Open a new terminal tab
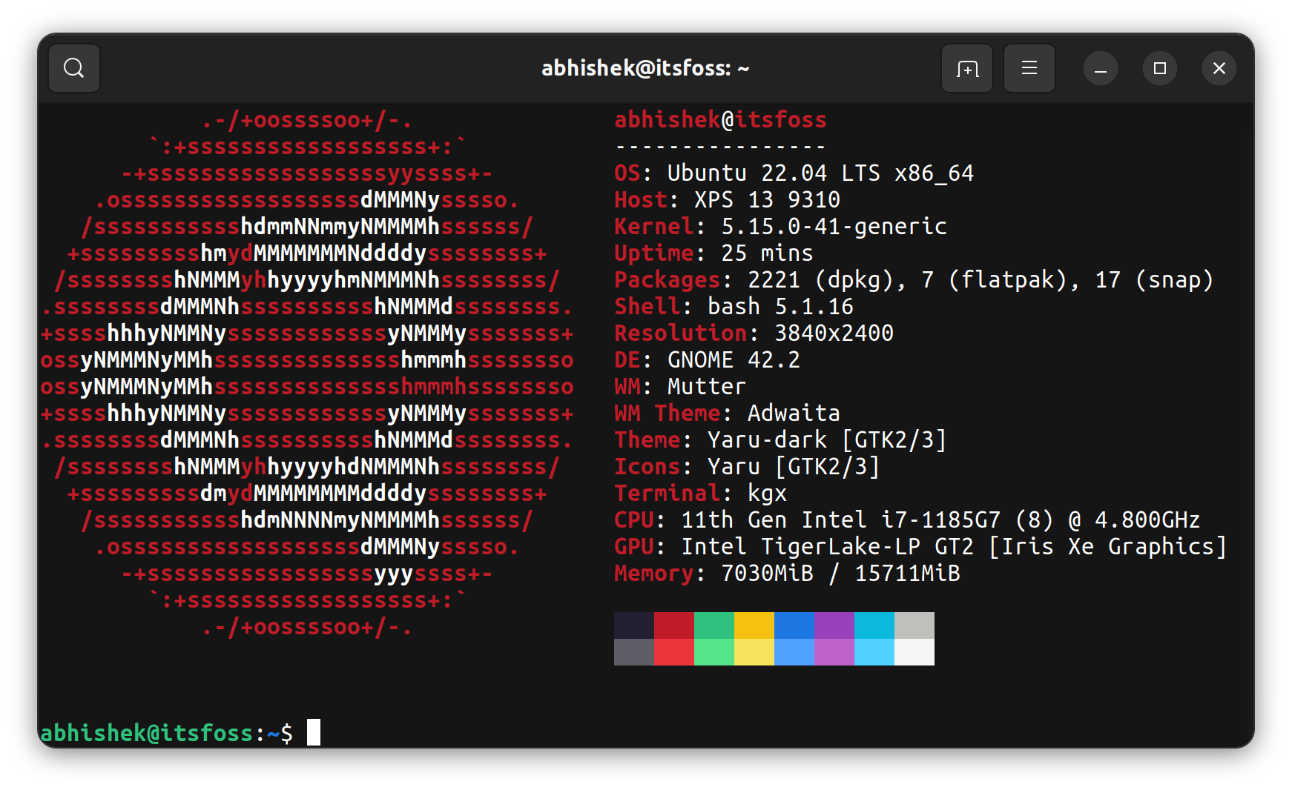This screenshot has width=1292, height=790. [967, 68]
